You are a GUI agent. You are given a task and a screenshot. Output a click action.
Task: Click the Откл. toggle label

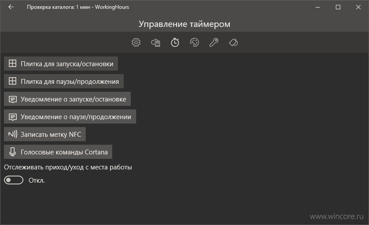pos(37,180)
